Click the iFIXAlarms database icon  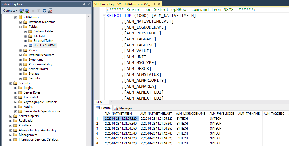(x=20, y=17)
